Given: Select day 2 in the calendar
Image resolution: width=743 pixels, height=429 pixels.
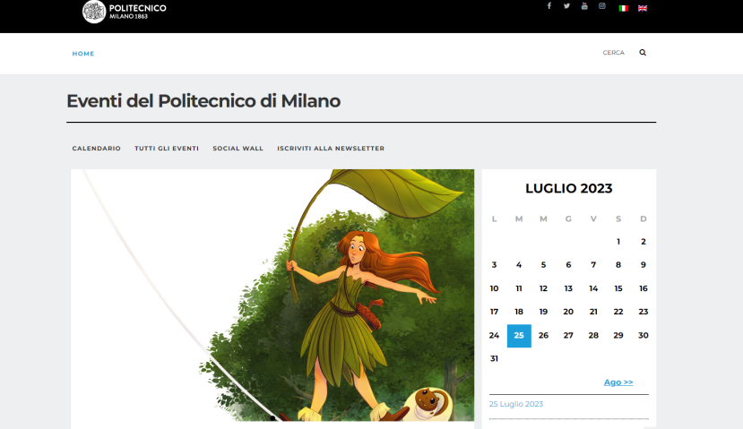Looking at the screenshot, I should pos(643,242).
